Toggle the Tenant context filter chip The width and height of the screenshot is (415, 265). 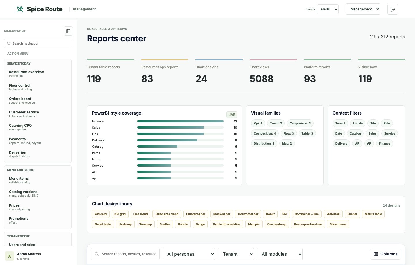pyautogui.click(x=340, y=123)
